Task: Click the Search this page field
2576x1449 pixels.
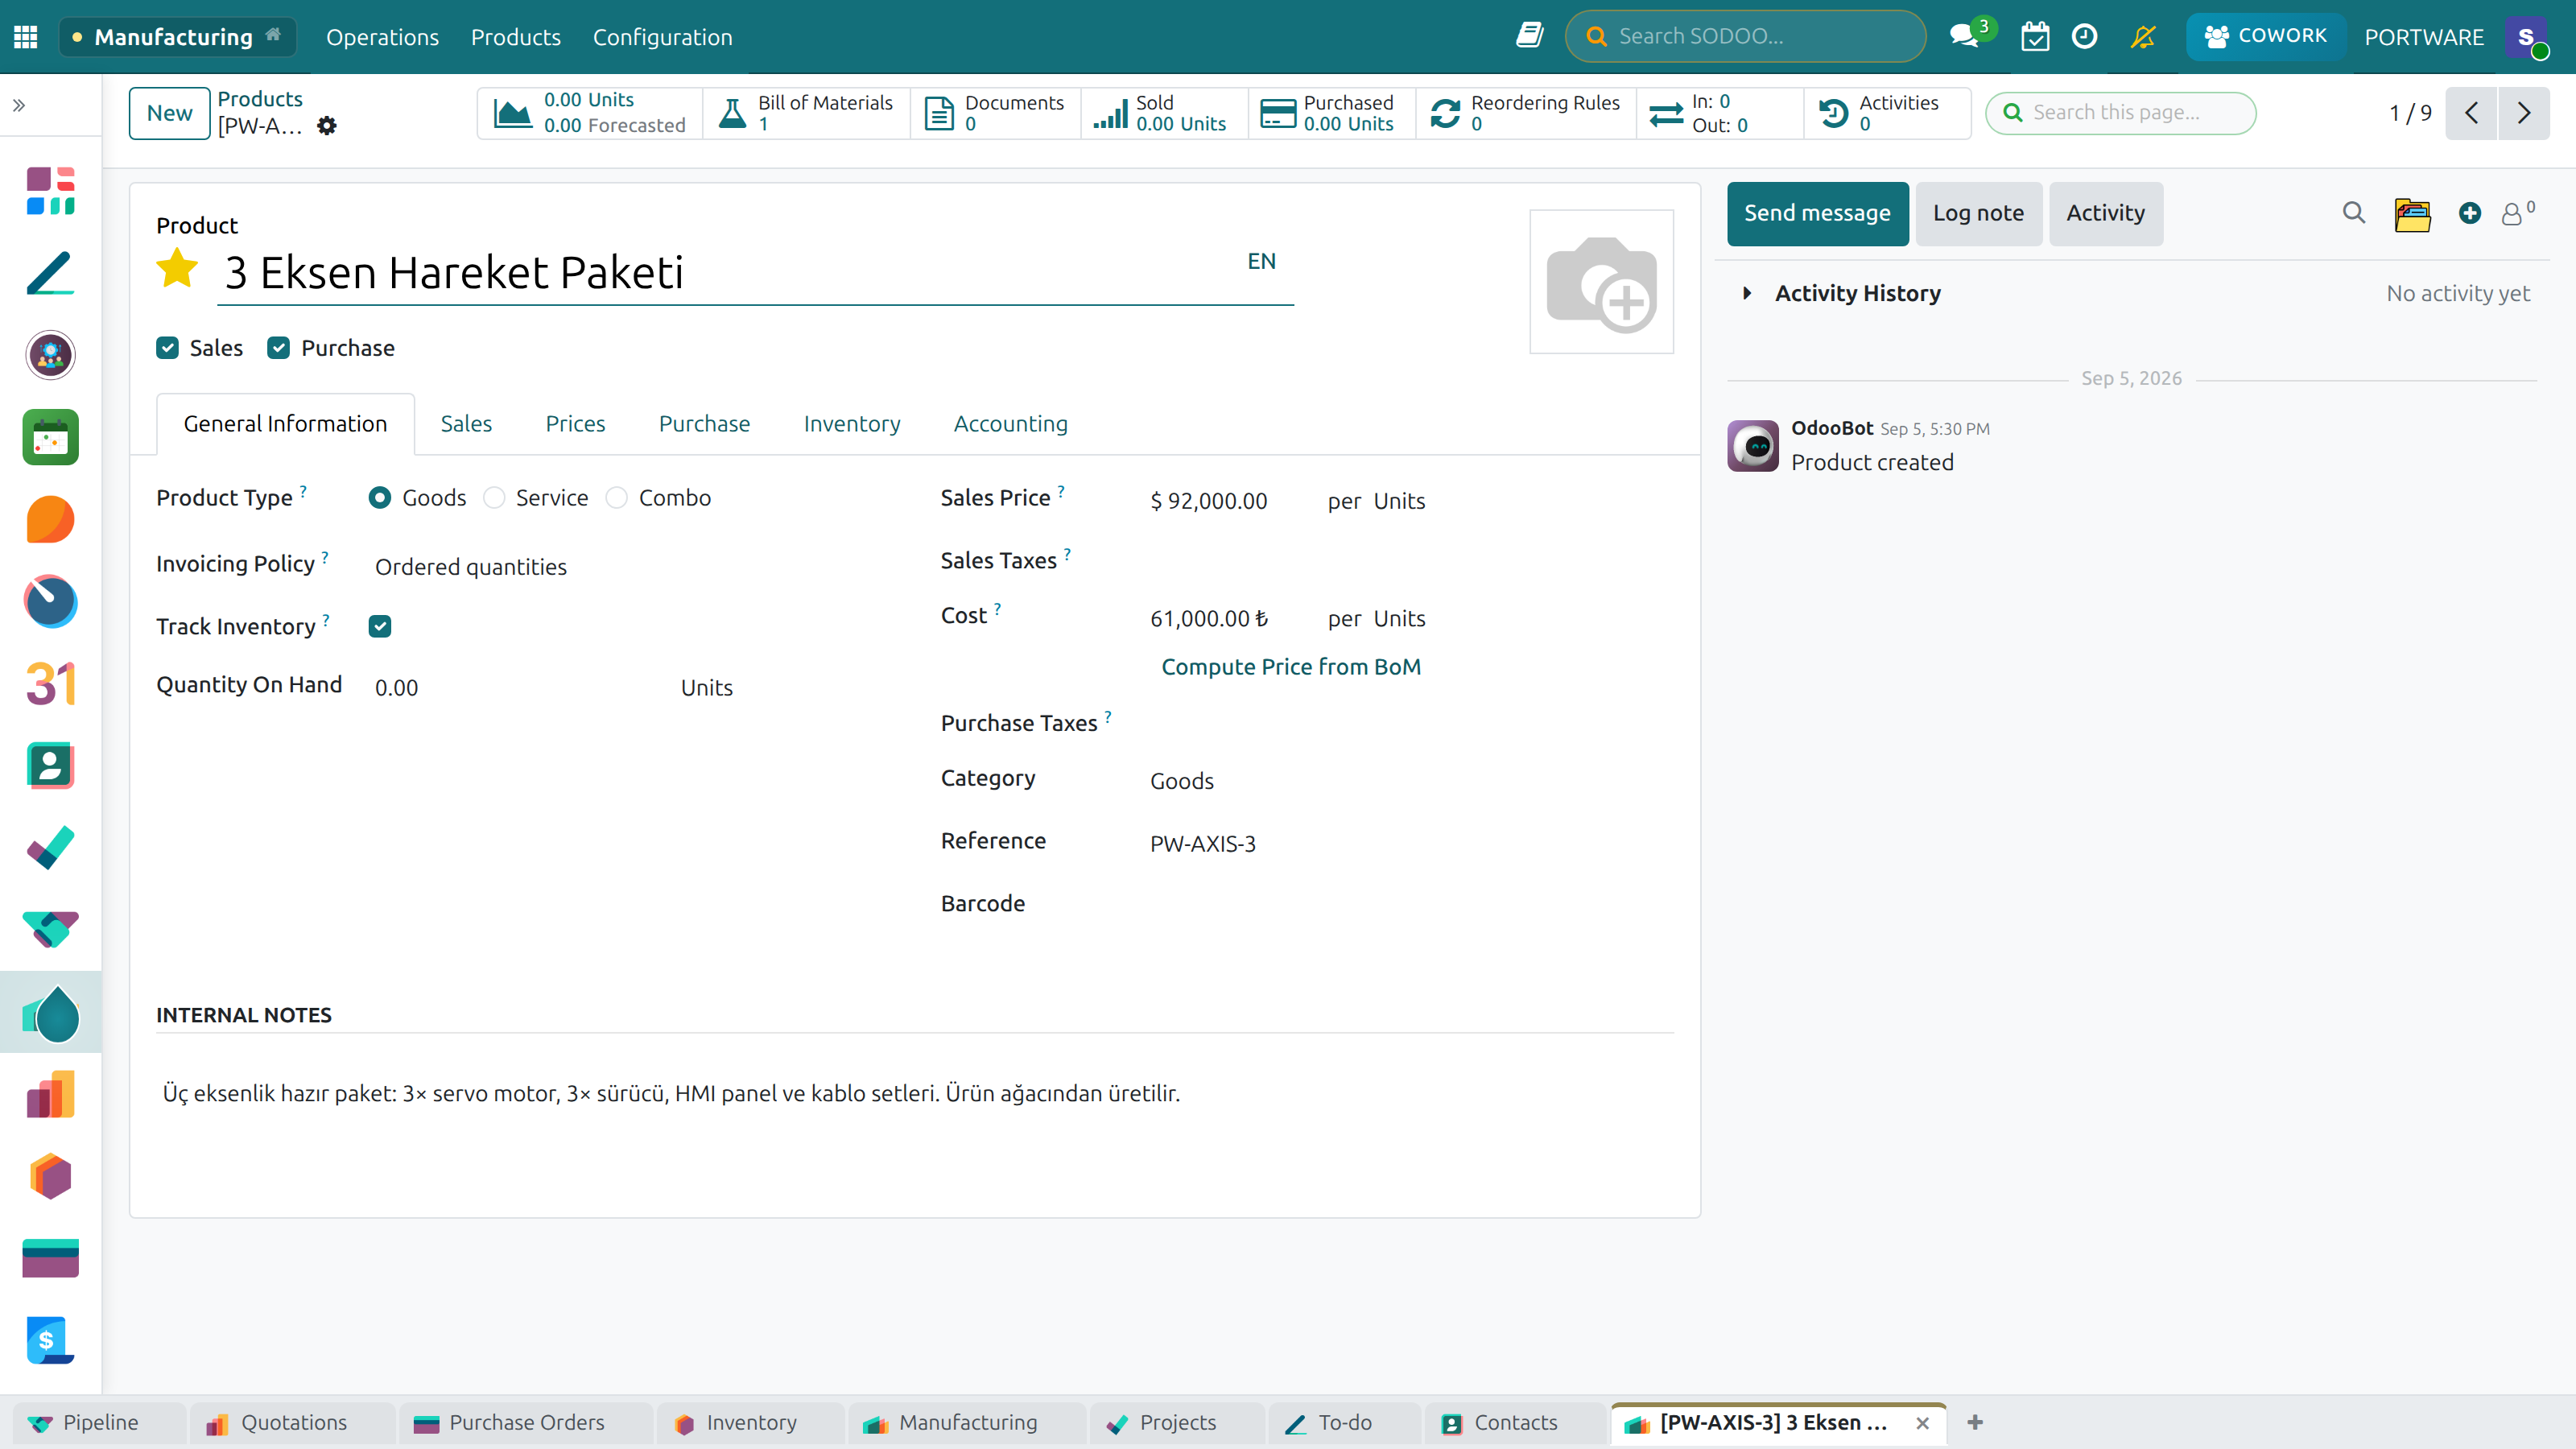Action: pos(2120,112)
